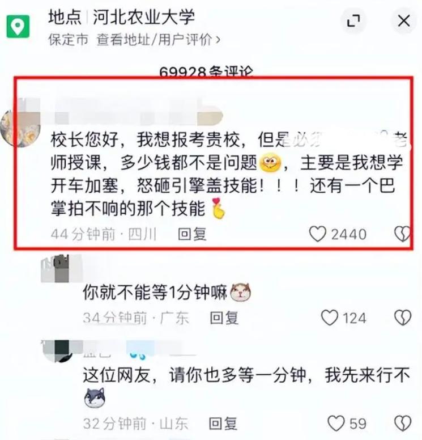422x440 pixels.
Task: Like the comment with 124 likes
Action: (x=330, y=318)
